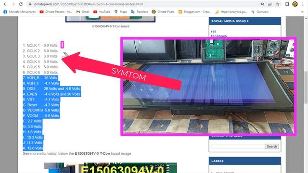Bookmark this page with the star icon
Image resolution: width=308 pixels, height=173 pixels.
(x=278, y=4)
